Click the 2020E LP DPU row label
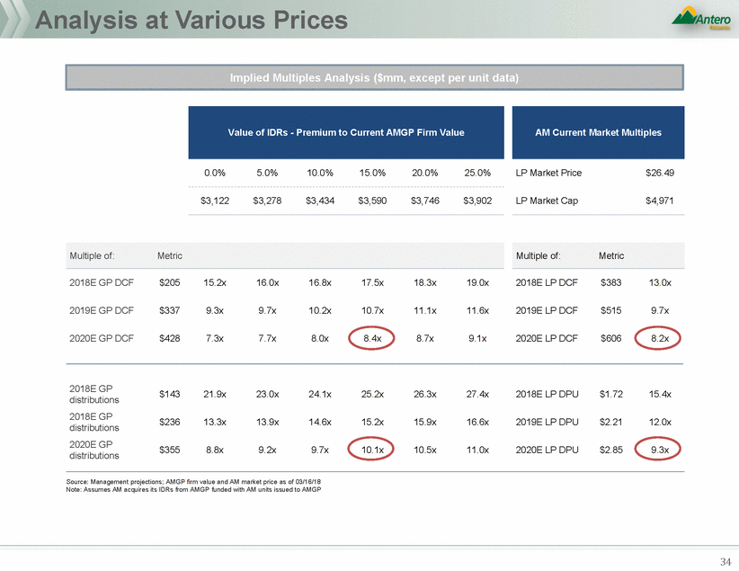 pos(548,450)
